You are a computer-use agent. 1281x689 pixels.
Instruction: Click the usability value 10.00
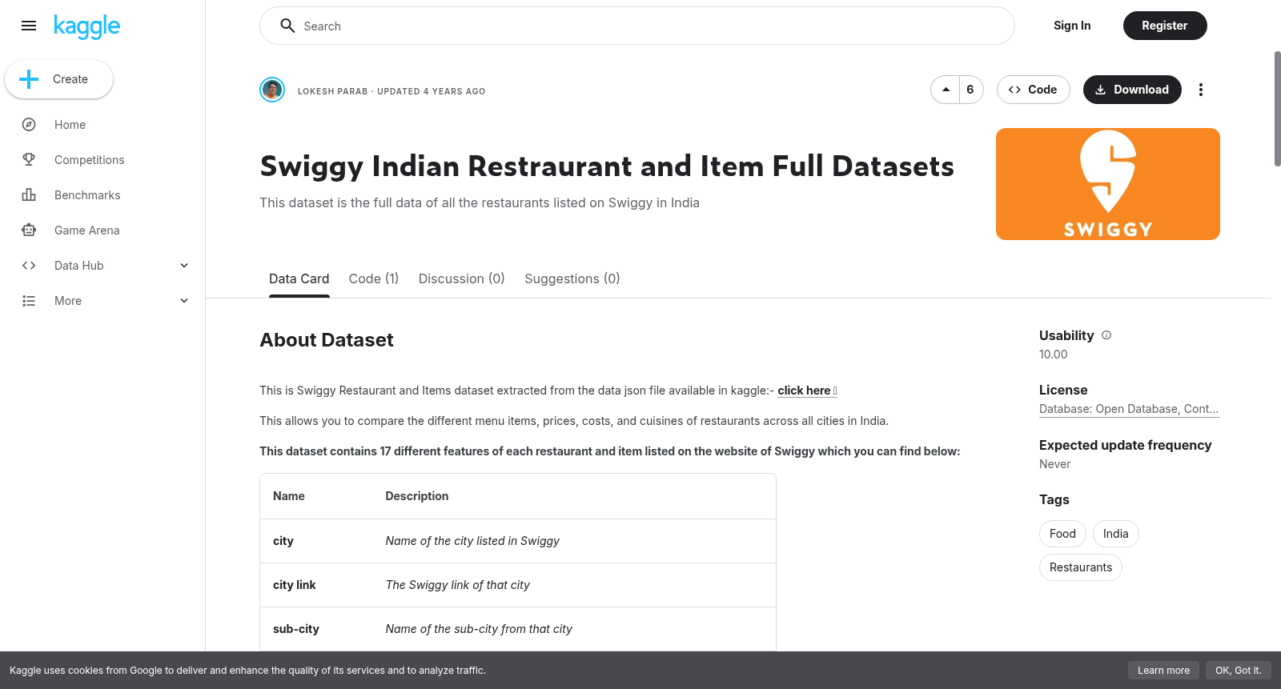tap(1054, 355)
